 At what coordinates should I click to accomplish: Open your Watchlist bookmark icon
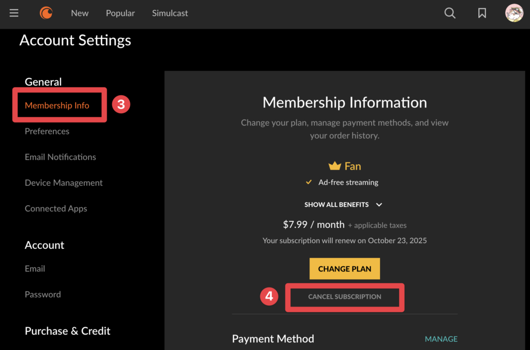click(482, 13)
